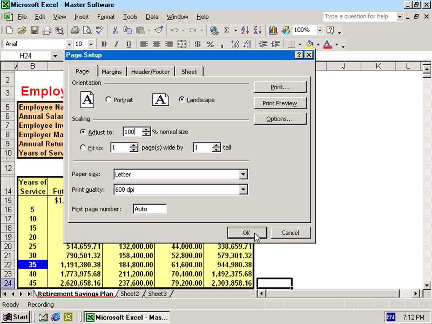Switch to the Header/Footer tab
432x324 pixels.
[150, 72]
